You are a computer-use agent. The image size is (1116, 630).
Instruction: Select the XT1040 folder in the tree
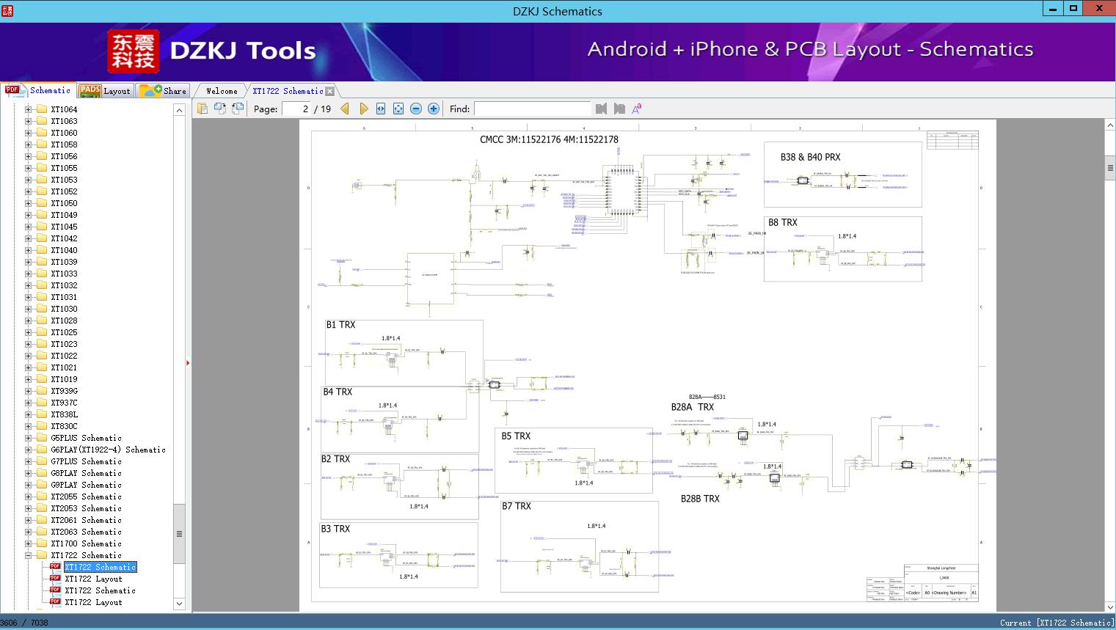point(64,250)
